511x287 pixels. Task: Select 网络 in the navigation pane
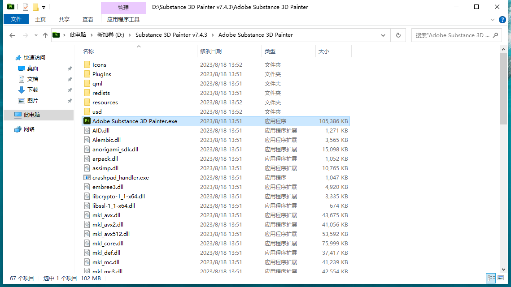coord(29,129)
